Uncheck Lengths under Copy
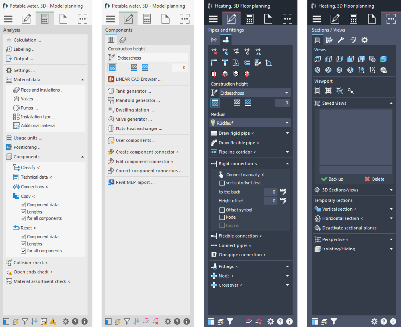The image size is (401, 327). pyautogui.click(x=23, y=212)
